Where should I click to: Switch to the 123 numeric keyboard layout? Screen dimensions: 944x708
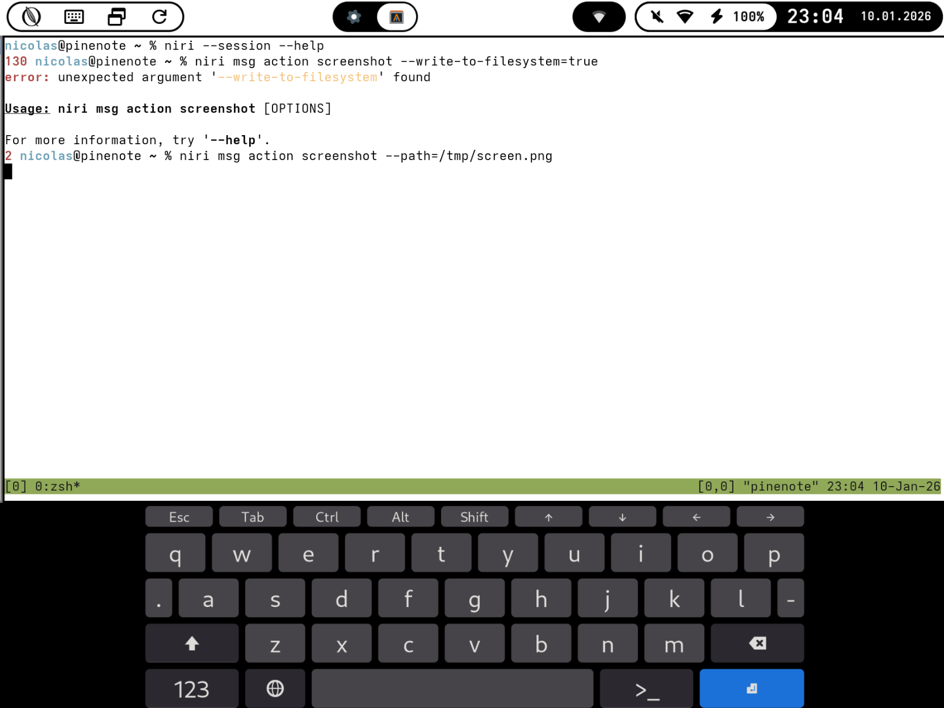coord(191,689)
